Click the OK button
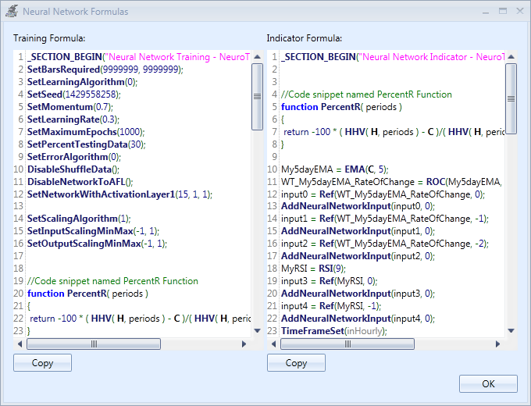 pos(488,383)
